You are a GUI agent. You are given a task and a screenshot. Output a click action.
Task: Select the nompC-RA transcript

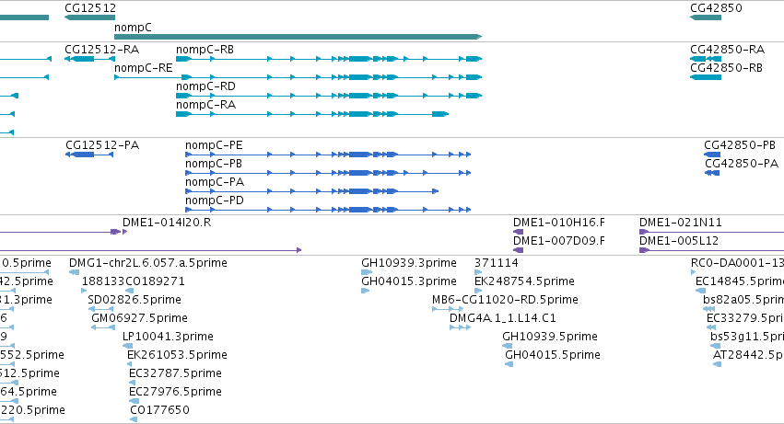pyautogui.click(x=312, y=114)
